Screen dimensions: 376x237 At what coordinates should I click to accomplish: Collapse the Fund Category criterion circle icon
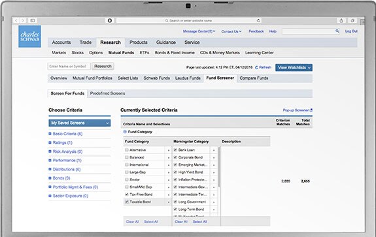point(125,132)
